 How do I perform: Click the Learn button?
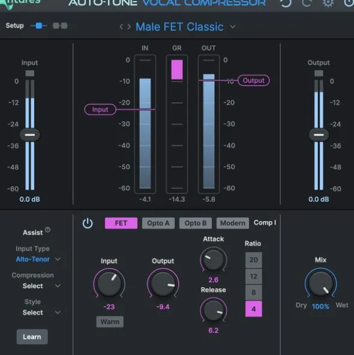point(32,336)
